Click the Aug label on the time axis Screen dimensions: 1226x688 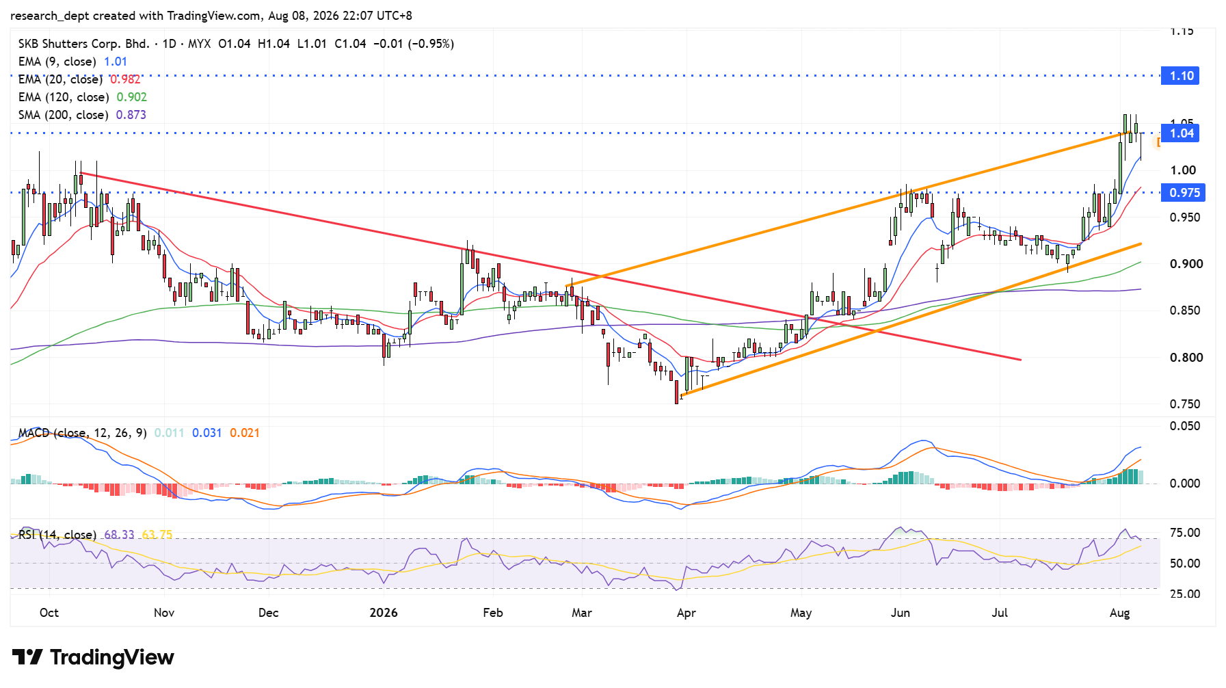(1120, 613)
